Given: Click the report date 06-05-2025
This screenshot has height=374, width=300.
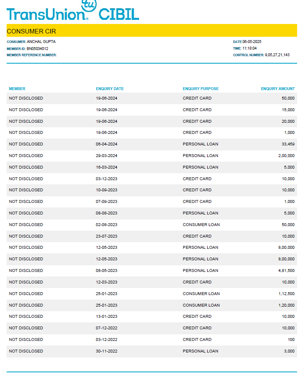Looking at the screenshot, I should (252, 42).
